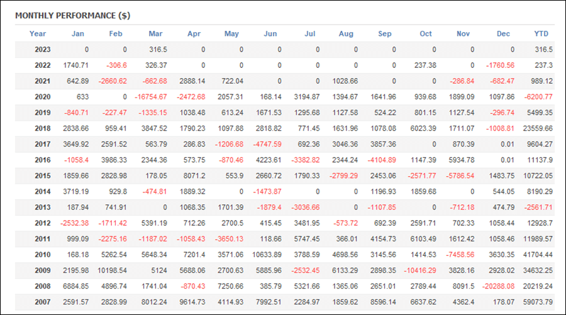566x315 pixels.
Task: Click the 2020 row year label
Action: (43, 97)
